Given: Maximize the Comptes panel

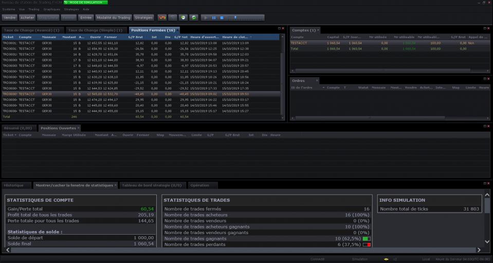Looking at the screenshot, I should click(485, 28).
